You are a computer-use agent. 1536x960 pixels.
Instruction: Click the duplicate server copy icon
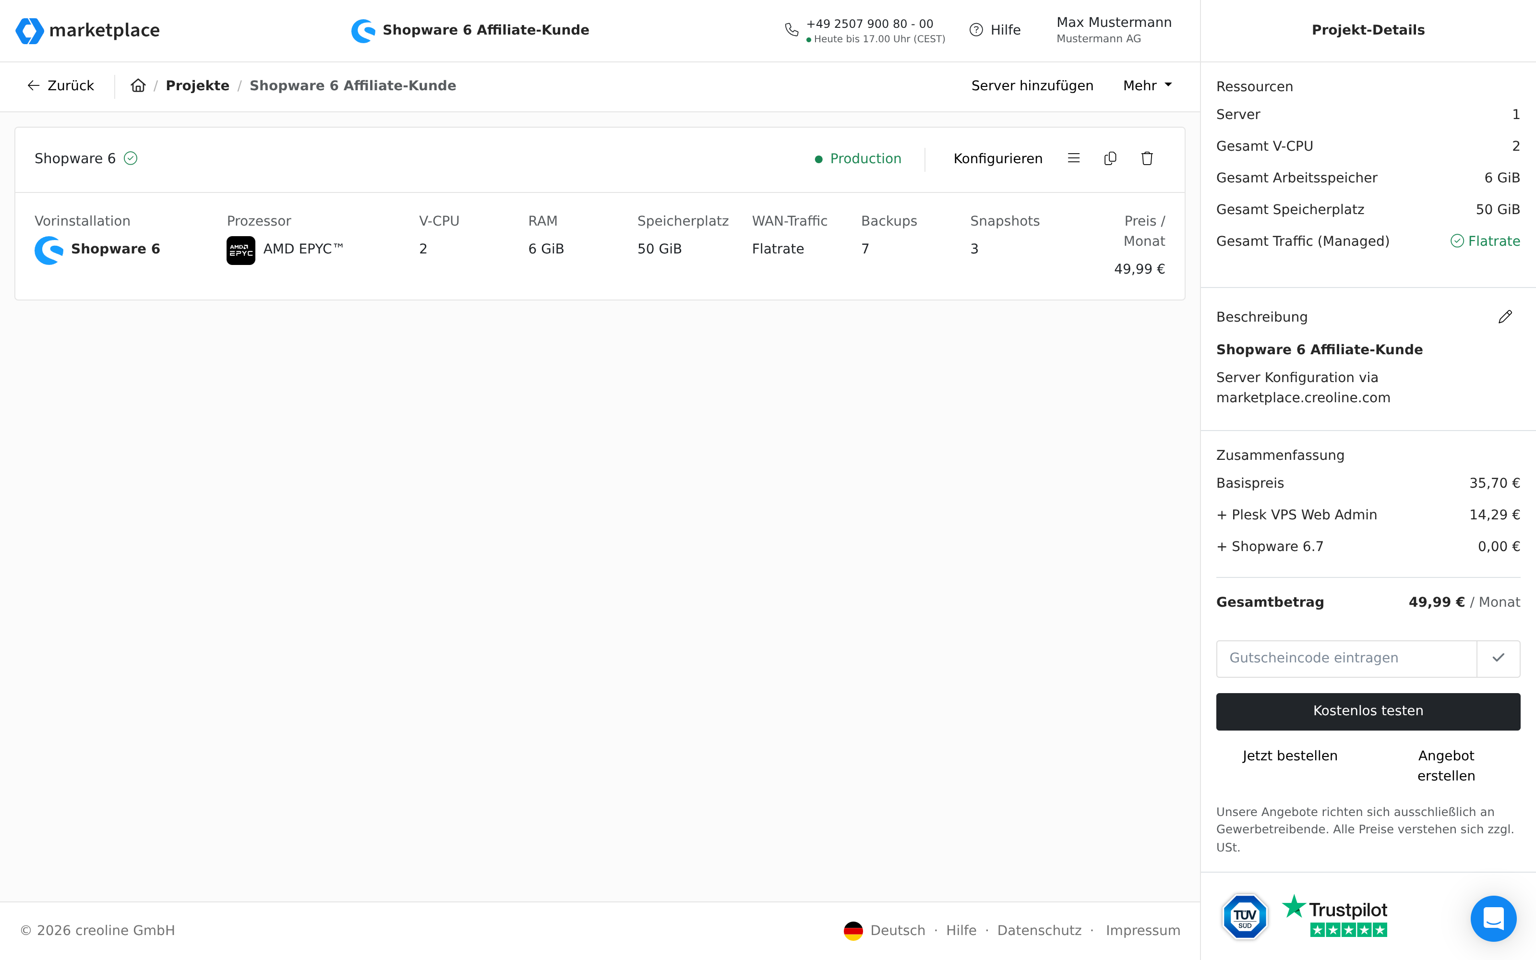1110,158
